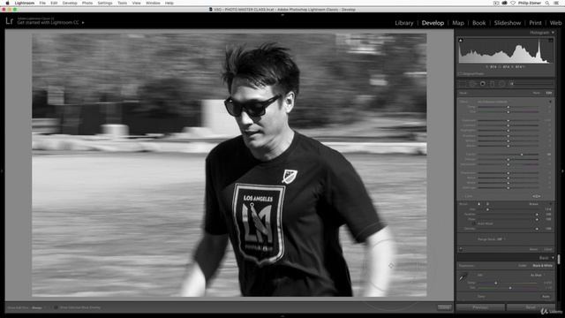Viewport: 565px width, 318px height.
Task: Select the Radial Filter tool
Action: coord(501,84)
